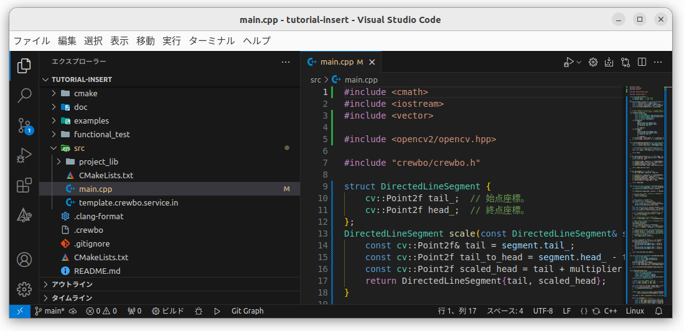Open the 実行 menu
This screenshot has width=684, height=331.
[x=172, y=41]
